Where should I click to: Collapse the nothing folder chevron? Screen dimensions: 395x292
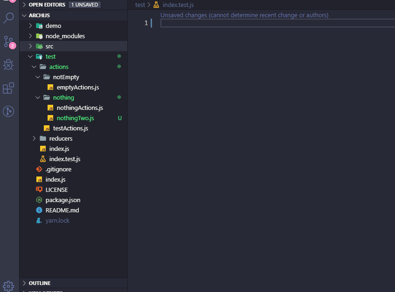pyautogui.click(x=38, y=98)
